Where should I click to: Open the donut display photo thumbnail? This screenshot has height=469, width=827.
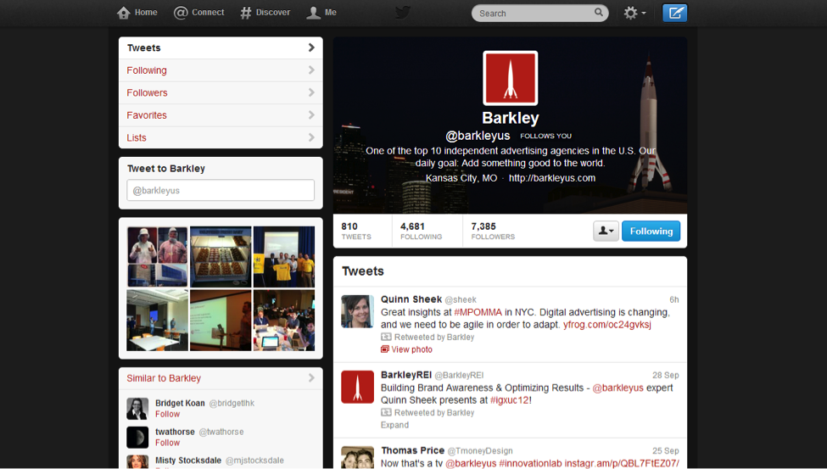coord(221,257)
